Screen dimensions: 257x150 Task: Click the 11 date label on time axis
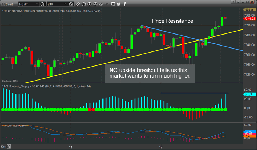[70, 147]
